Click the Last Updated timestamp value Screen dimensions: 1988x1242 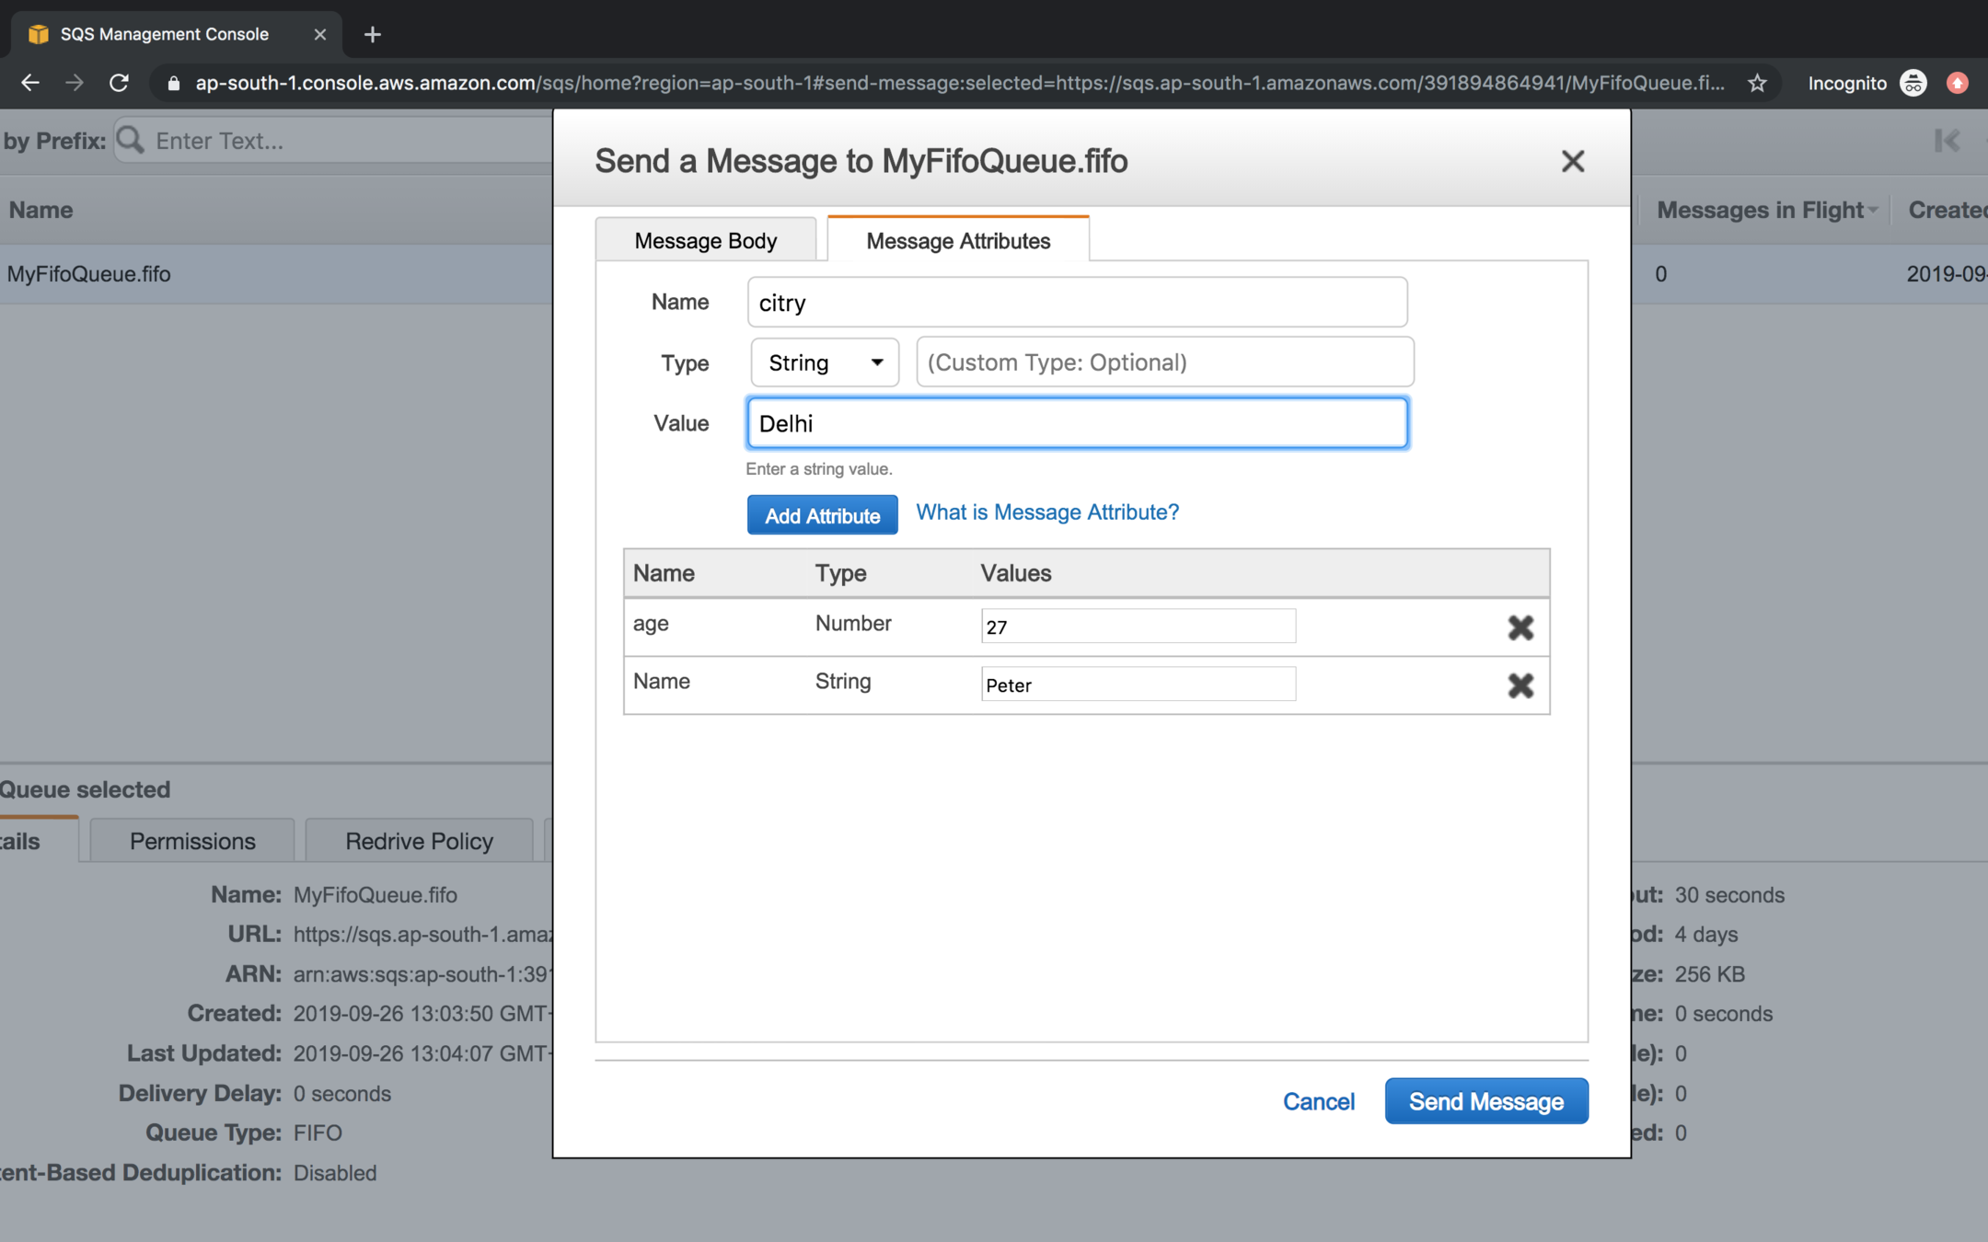click(422, 1053)
